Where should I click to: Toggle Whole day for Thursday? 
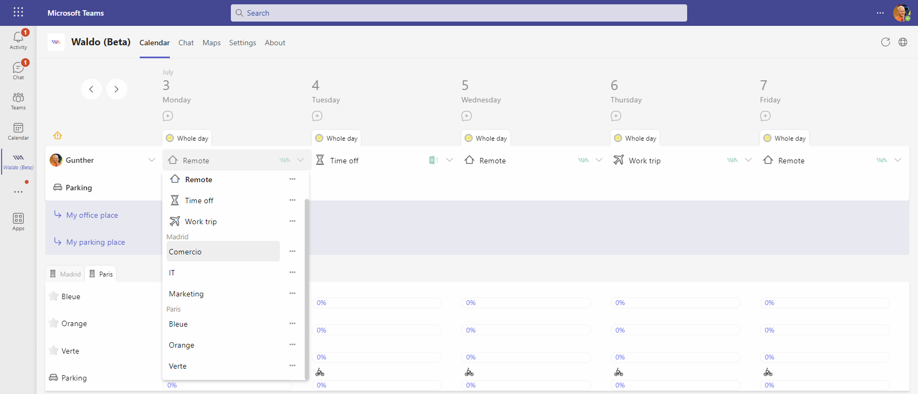(x=635, y=138)
